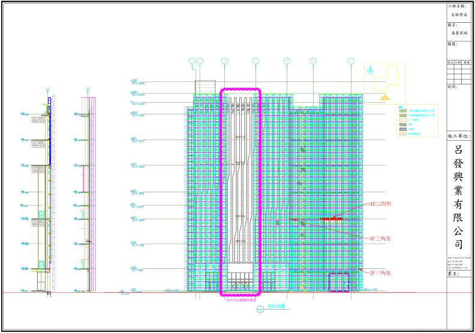The width and height of the screenshot is (475, 333).
Task: Select the rightmost grid axis bubble at top
Action: click(350, 60)
